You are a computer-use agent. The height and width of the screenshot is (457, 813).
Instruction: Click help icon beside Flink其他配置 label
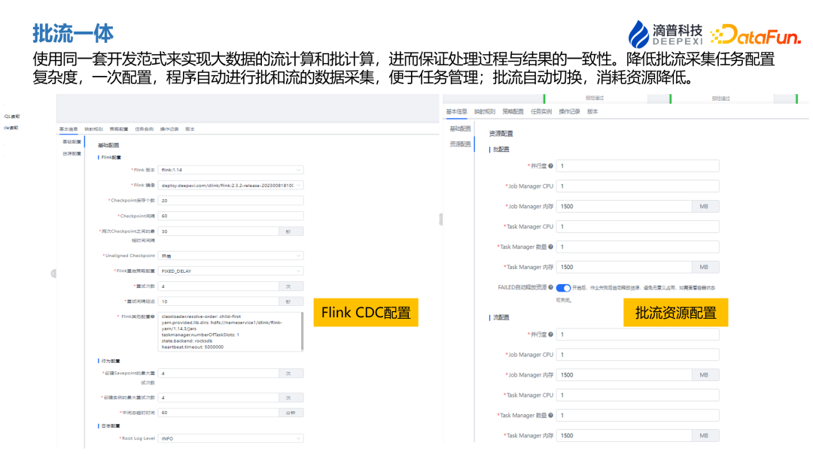coord(152,316)
